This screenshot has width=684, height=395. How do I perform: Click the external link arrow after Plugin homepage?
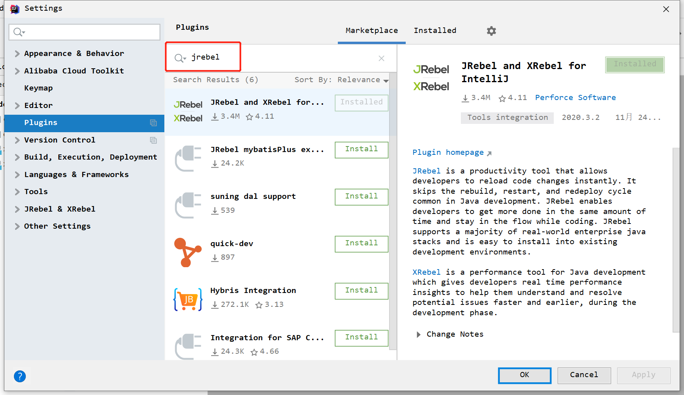pos(489,153)
